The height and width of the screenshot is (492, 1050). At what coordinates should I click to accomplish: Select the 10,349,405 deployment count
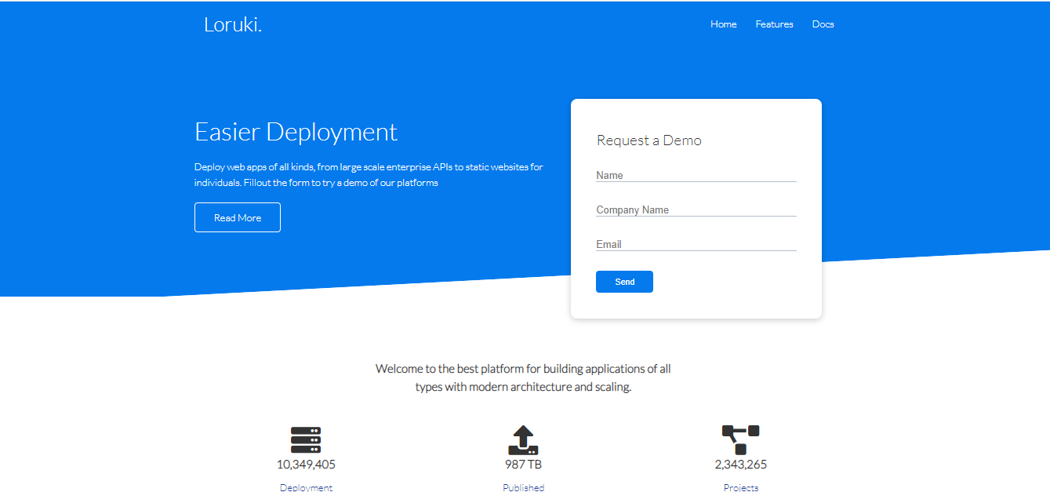tap(306, 464)
